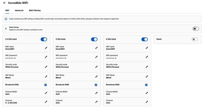Screen dimensions: 205x108
Task: Edit the 5 GHz Channel Width
Action: coord(96,93)
